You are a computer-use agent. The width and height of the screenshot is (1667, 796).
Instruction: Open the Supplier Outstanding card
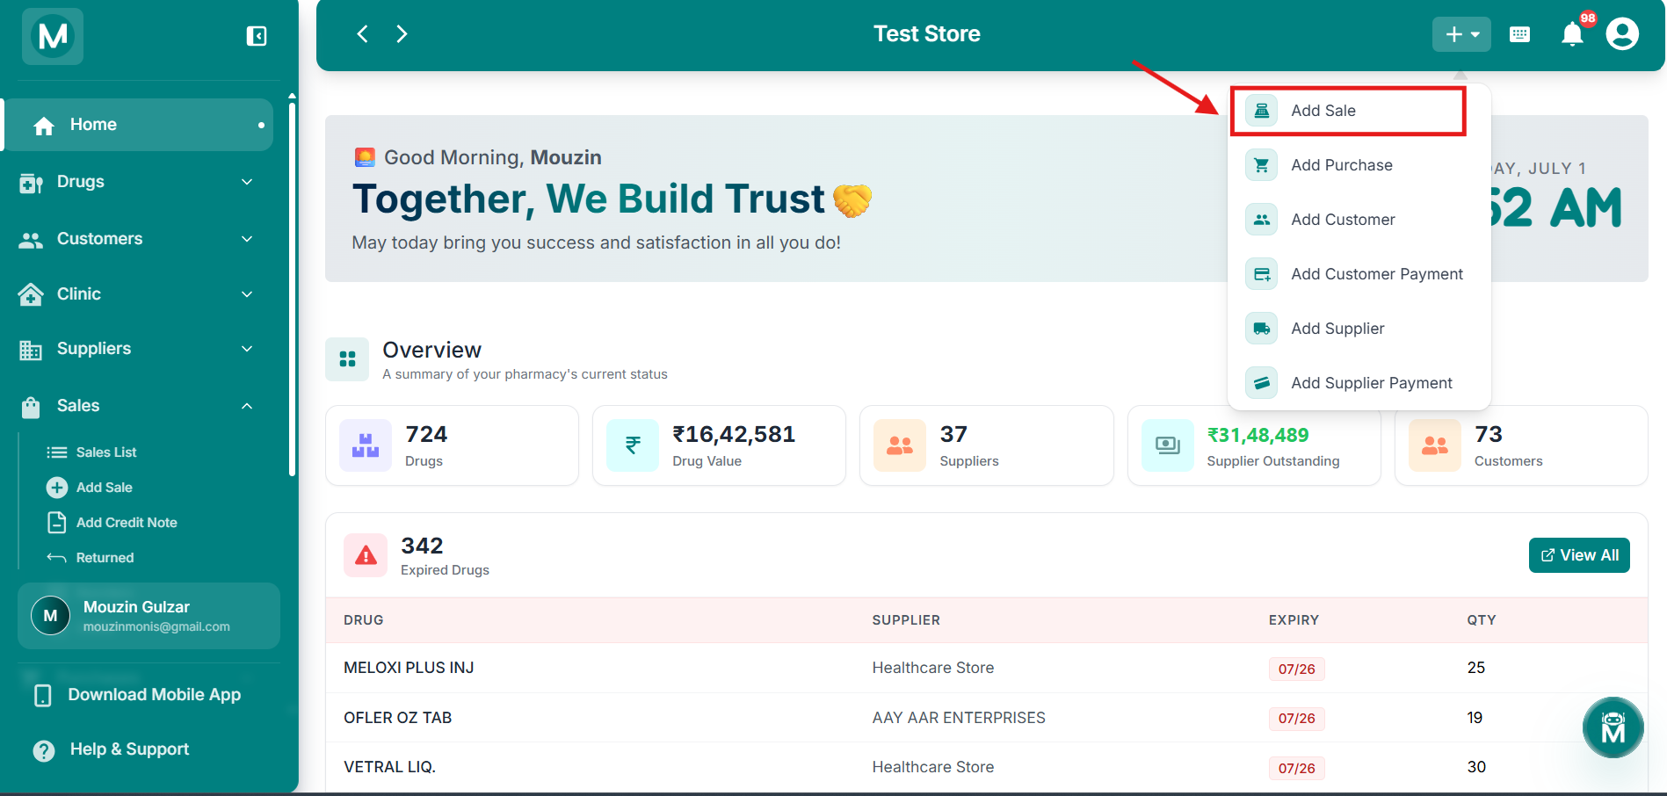1254,445
